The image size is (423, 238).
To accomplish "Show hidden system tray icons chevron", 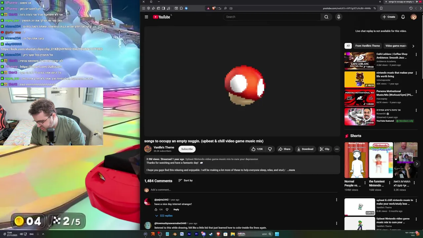I will pyautogui.click(x=43, y=234).
